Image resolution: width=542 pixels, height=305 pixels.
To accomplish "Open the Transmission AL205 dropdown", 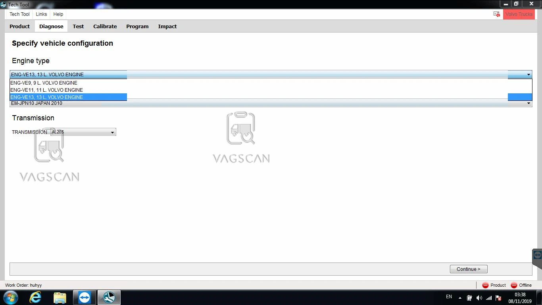I will [83, 132].
